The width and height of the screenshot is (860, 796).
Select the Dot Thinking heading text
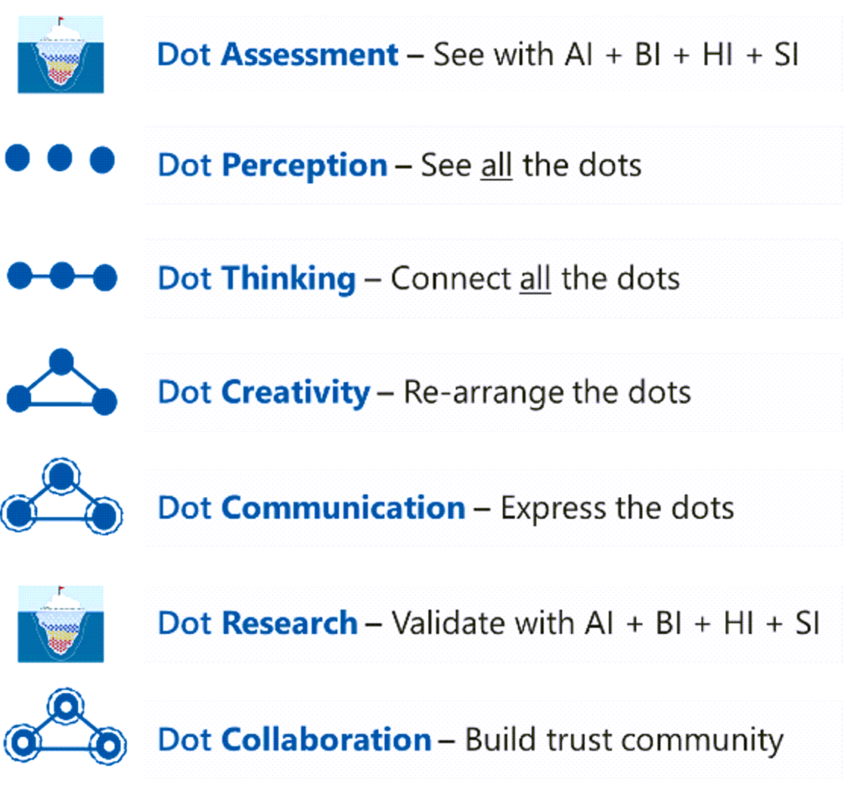click(x=257, y=278)
